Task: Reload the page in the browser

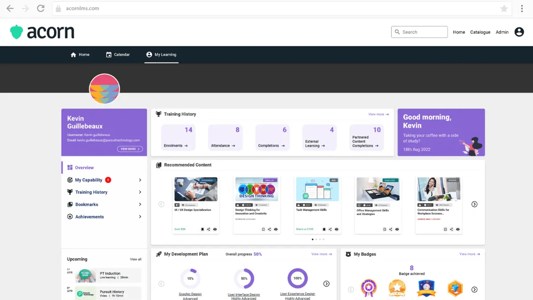Action: pos(40,8)
